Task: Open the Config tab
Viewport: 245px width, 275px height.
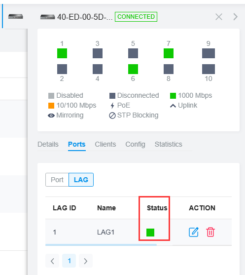Action: click(135, 144)
